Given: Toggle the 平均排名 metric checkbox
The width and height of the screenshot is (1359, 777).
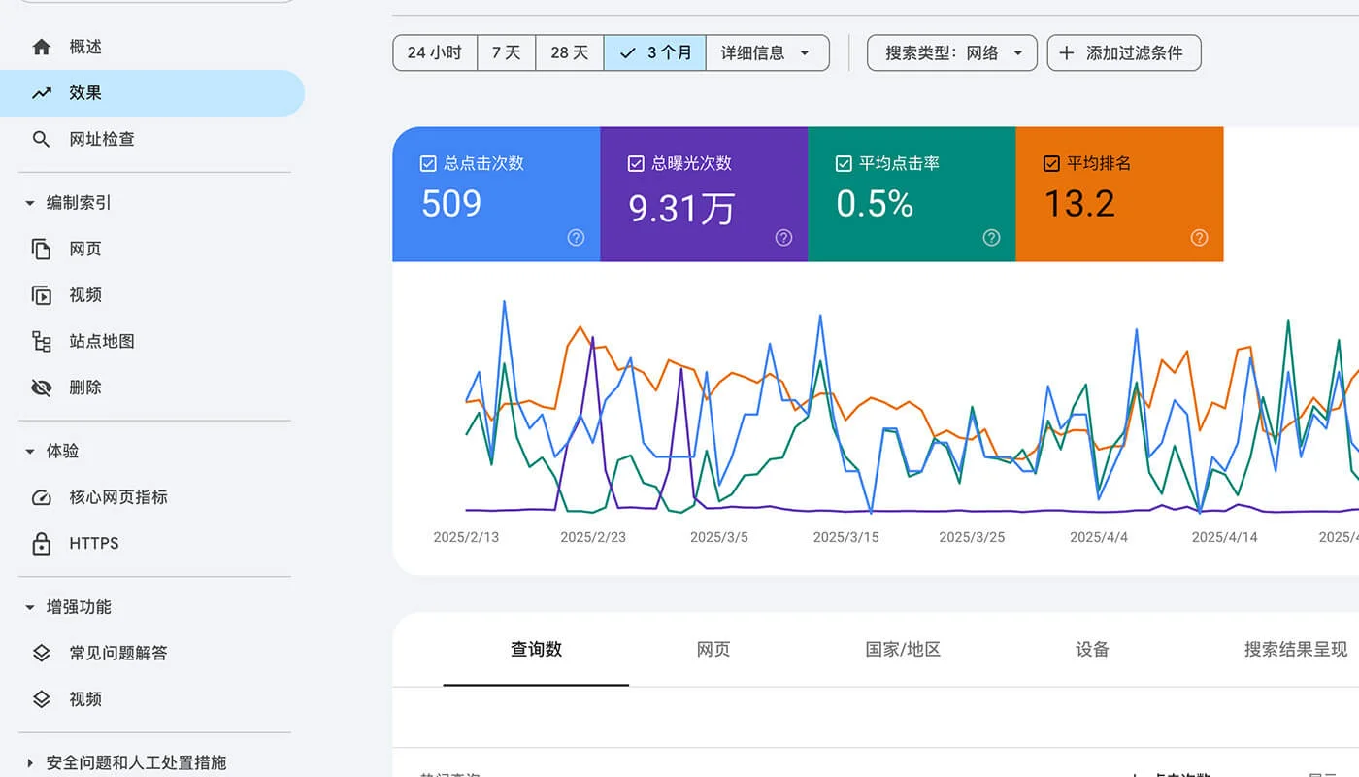Looking at the screenshot, I should 1049,162.
